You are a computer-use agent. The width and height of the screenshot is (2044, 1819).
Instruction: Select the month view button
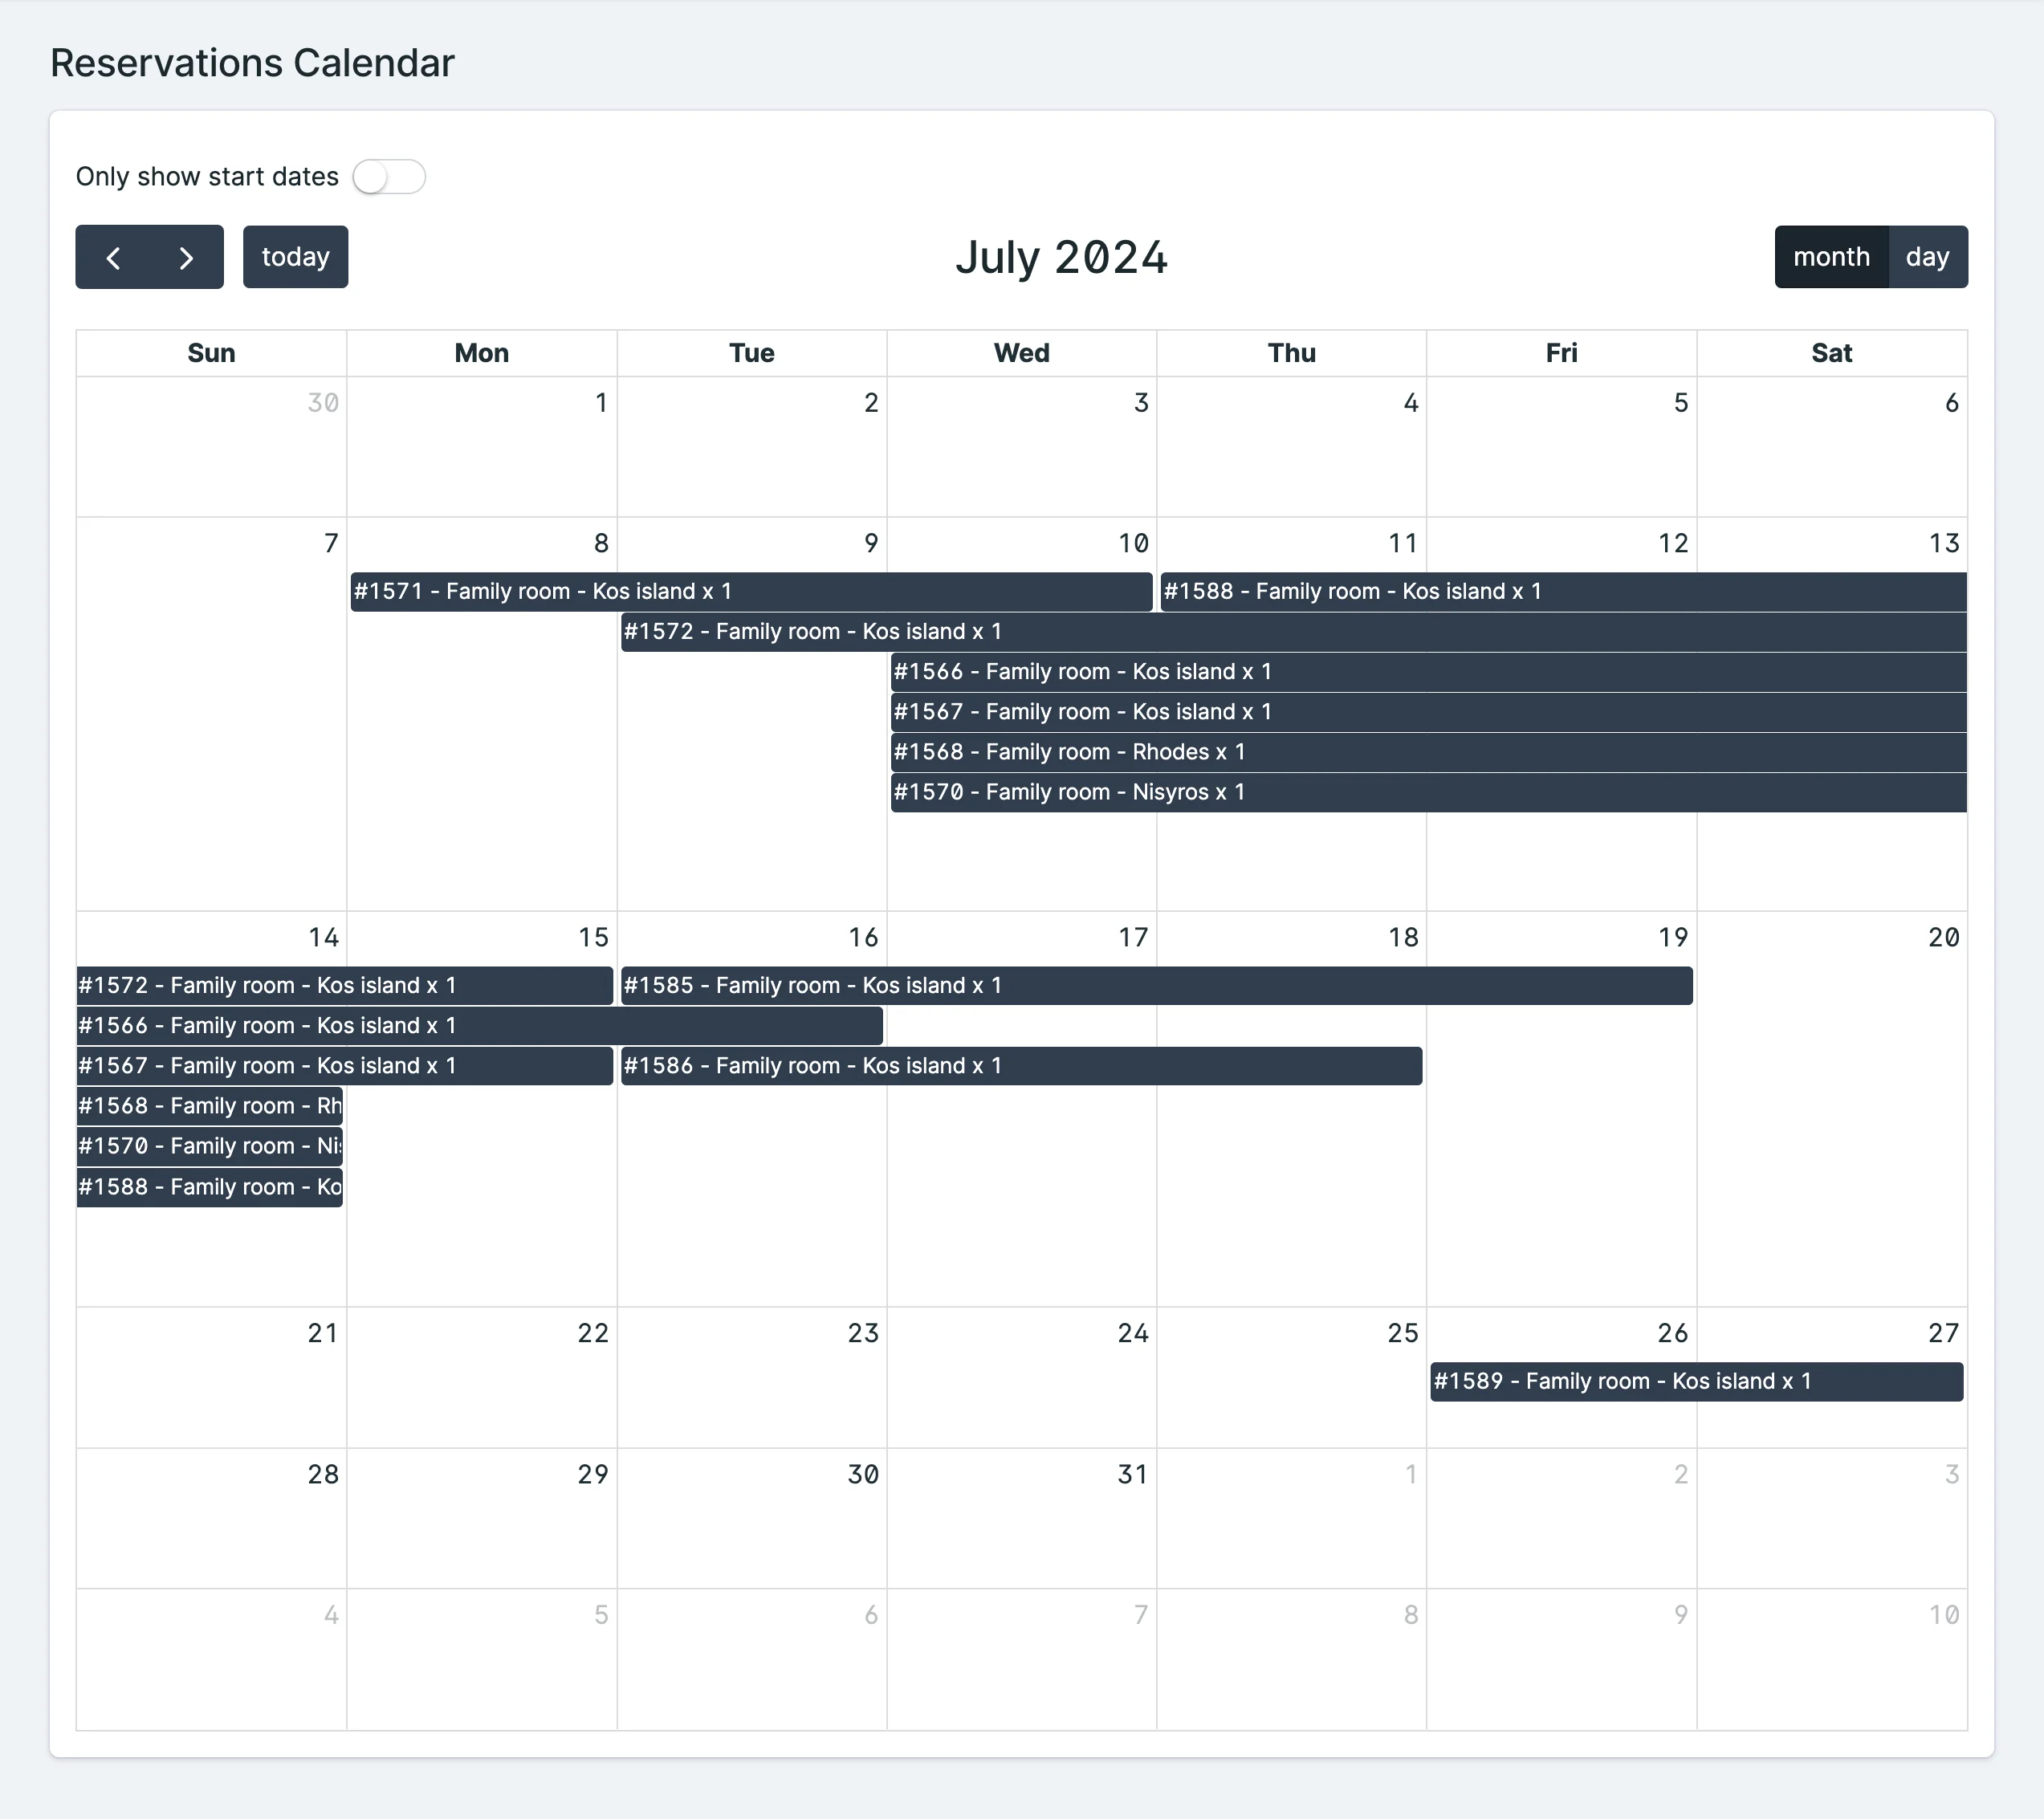tap(1831, 257)
